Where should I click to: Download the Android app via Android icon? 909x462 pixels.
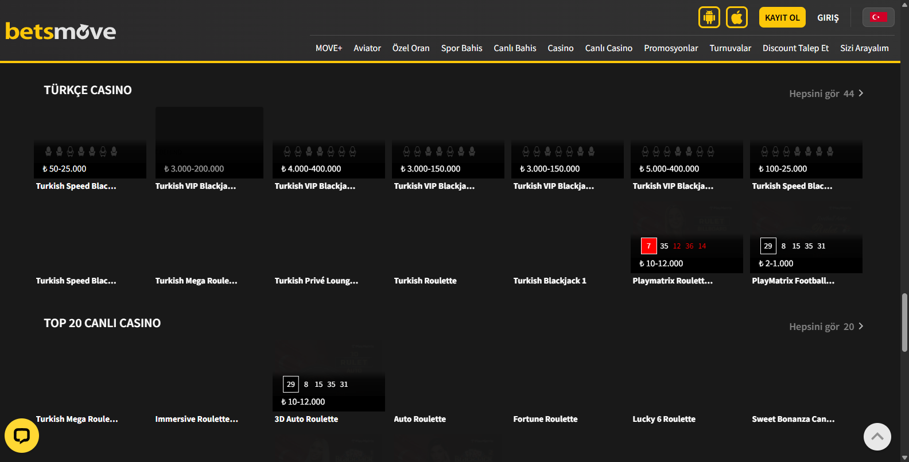(x=709, y=17)
